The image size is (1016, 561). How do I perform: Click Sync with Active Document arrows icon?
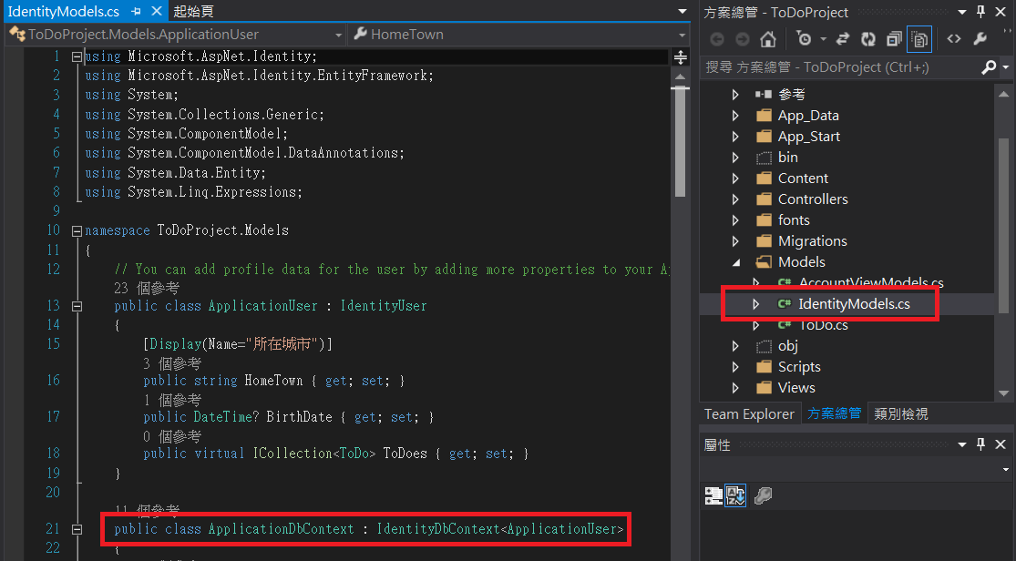coord(842,39)
